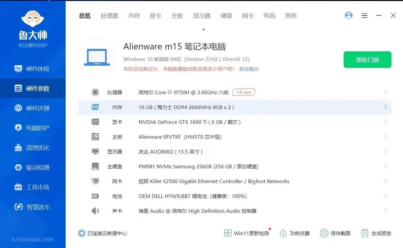
Task: Open 硬件评测 benchmark section
Action: [x=33, y=108]
